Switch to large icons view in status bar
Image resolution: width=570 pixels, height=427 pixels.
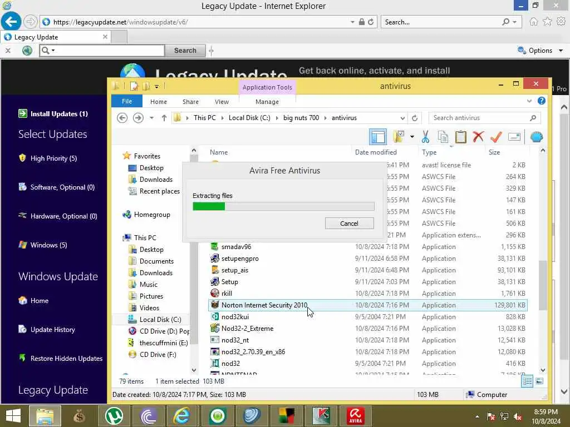[539, 381]
